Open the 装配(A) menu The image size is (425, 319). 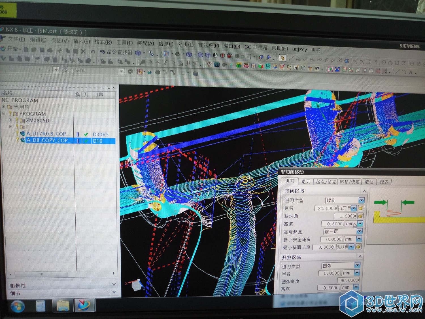point(145,43)
